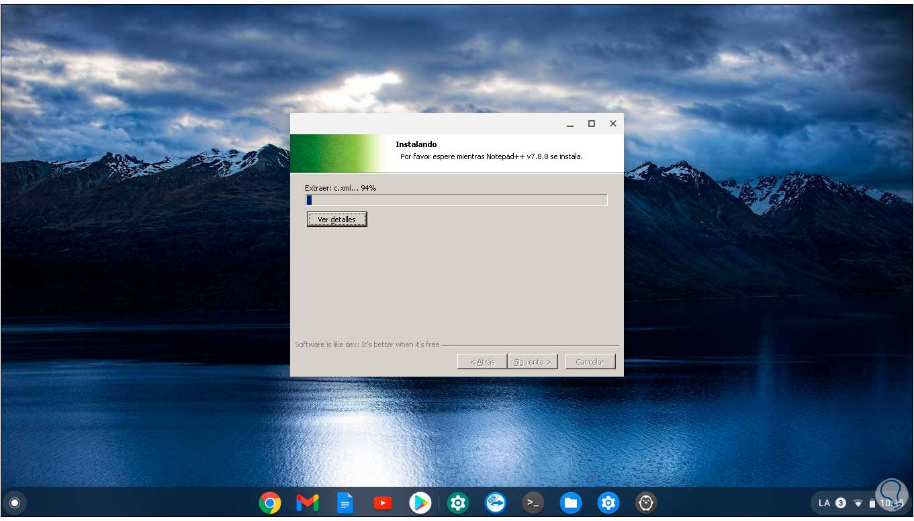This screenshot has height=521, width=914.
Task: Open TeamViewer from the shelf
Action: (x=496, y=502)
